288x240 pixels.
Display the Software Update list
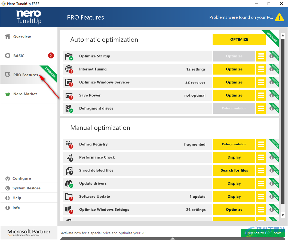point(234,196)
